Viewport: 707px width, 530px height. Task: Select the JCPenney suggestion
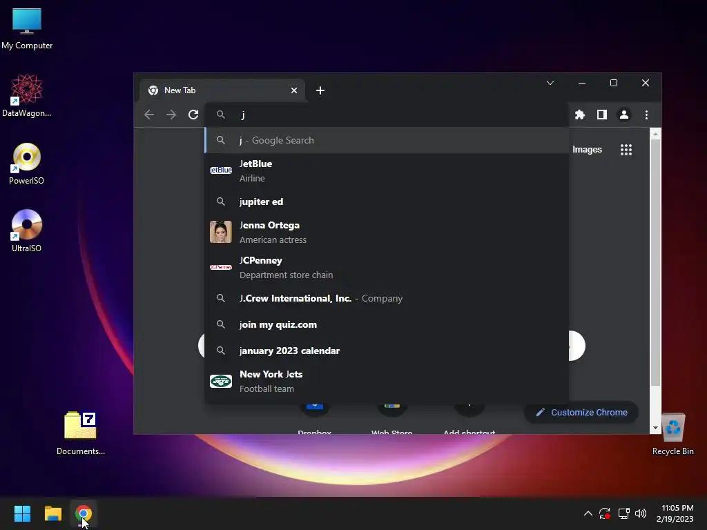[x=387, y=267]
